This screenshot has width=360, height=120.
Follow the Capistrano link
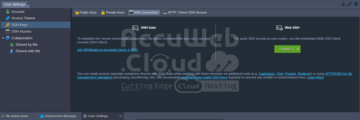pyautogui.click(x=266, y=74)
